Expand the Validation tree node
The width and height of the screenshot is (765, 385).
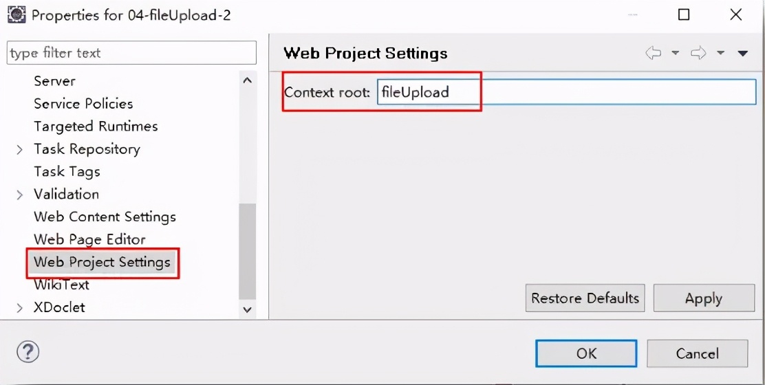[20, 195]
